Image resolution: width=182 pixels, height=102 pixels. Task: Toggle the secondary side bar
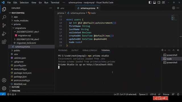click(x=159, y=3)
